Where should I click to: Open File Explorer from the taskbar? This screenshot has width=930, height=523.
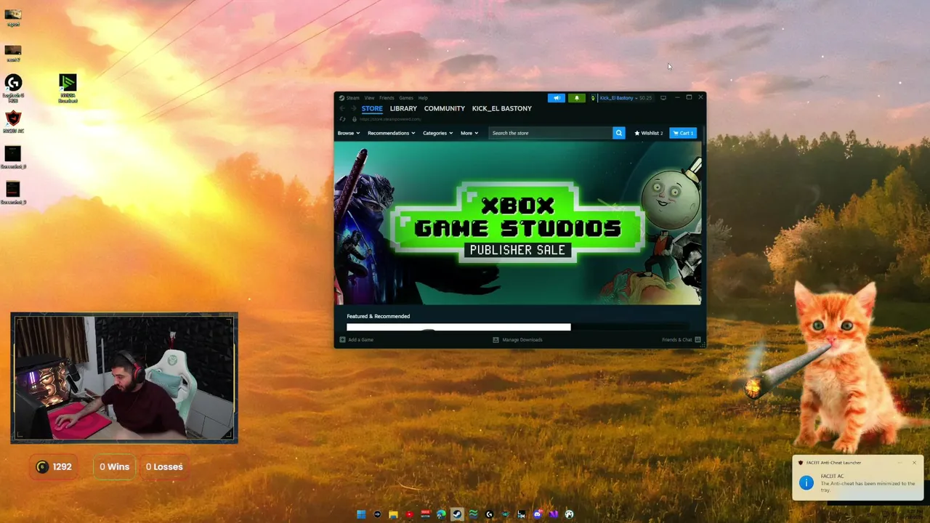393,514
